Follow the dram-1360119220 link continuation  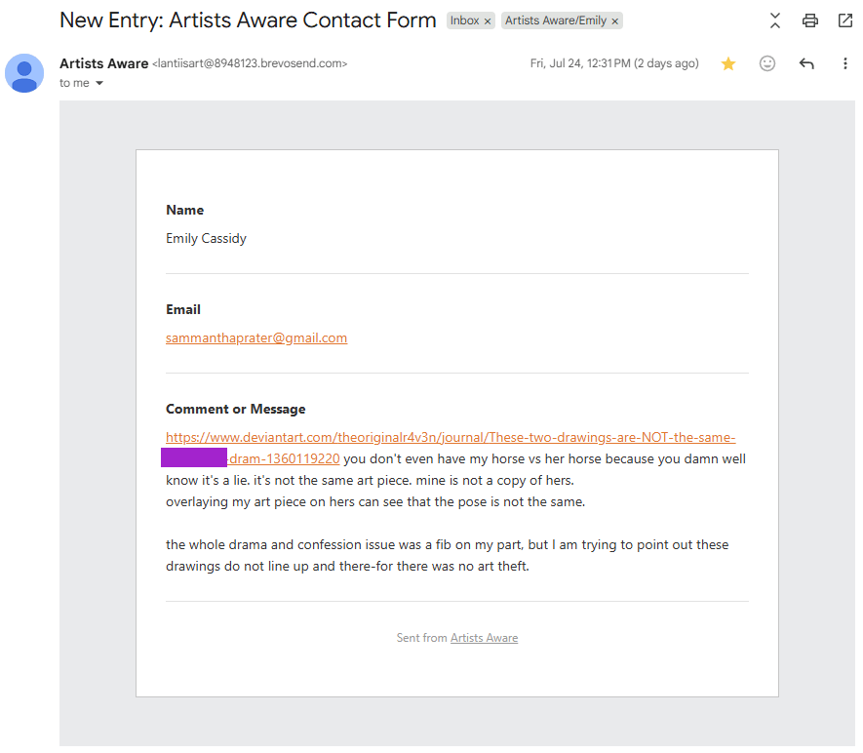point(284,459)
